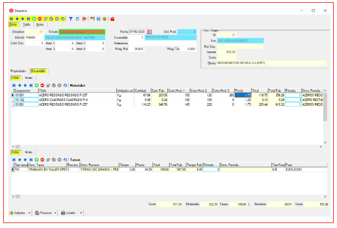Add a new Tareas row

click(x=37, y=159)
